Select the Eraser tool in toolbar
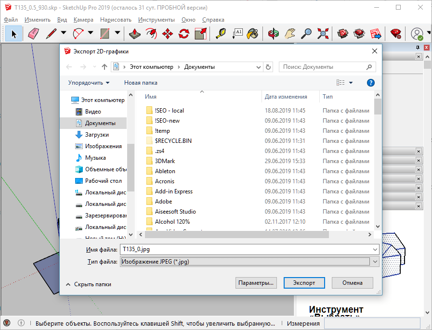 click(33, 33)
